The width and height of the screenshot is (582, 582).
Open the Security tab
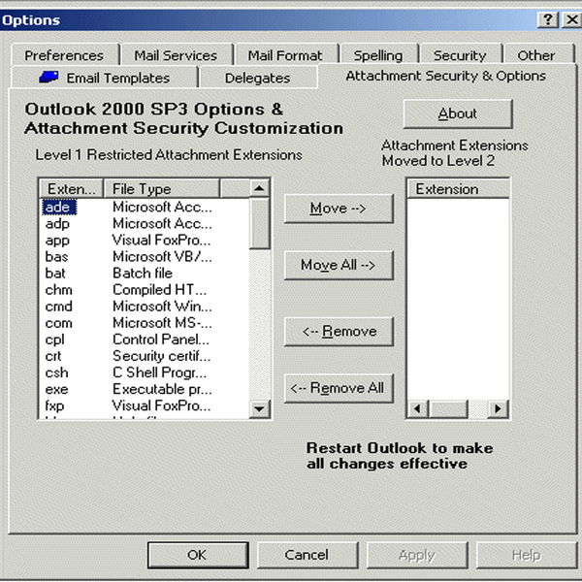click(x=460, y=55)
